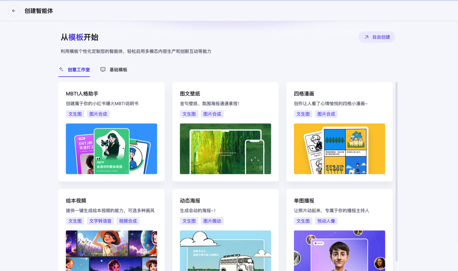The image size is (458, 271).
Task: Click 文生图 tag on 动态海报 card
Action: [x=189, y=221]
